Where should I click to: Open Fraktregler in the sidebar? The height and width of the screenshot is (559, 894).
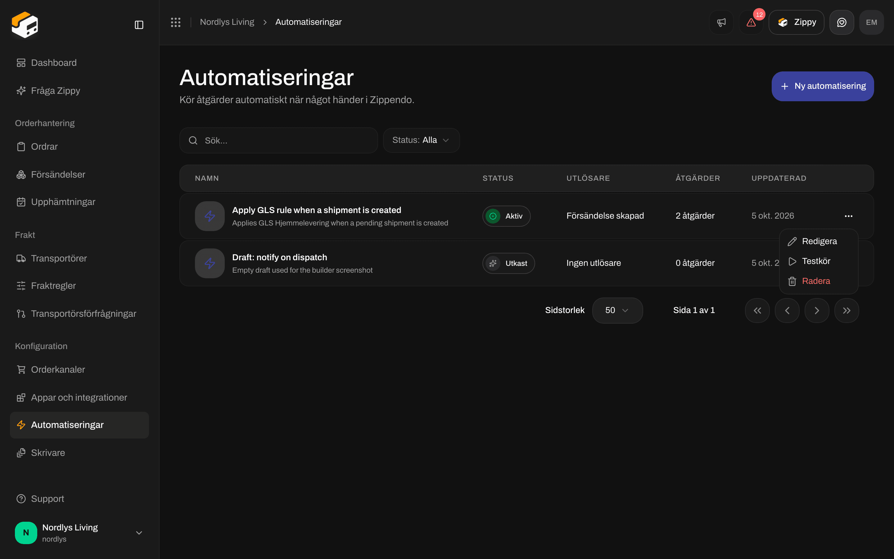[79, 286]
